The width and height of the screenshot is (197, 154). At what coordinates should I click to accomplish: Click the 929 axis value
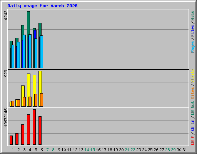[6, 74]
